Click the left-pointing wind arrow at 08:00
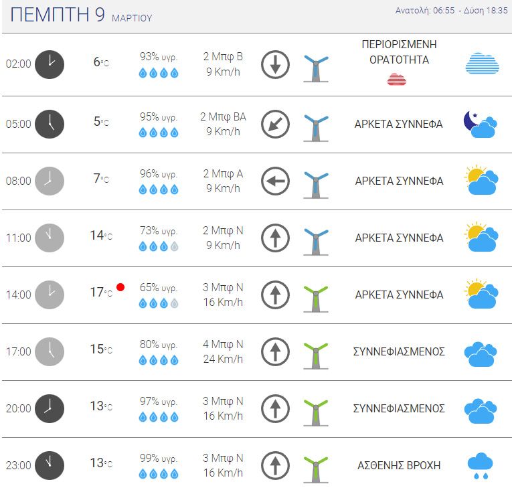 click(275, 181)
